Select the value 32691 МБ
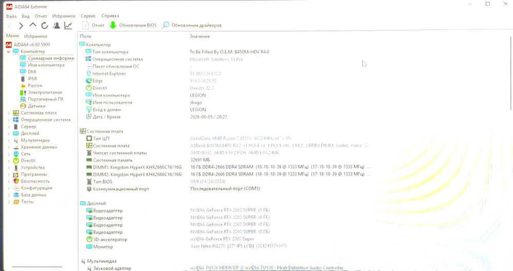 click(200, 160)
